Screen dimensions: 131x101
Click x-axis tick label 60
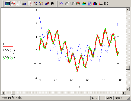pos(88,80)
